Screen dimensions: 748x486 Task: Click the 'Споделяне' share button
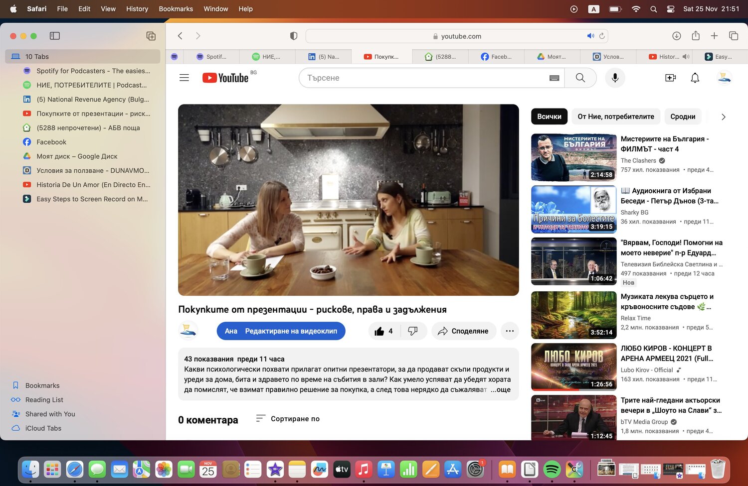click(x=463, y=331)
